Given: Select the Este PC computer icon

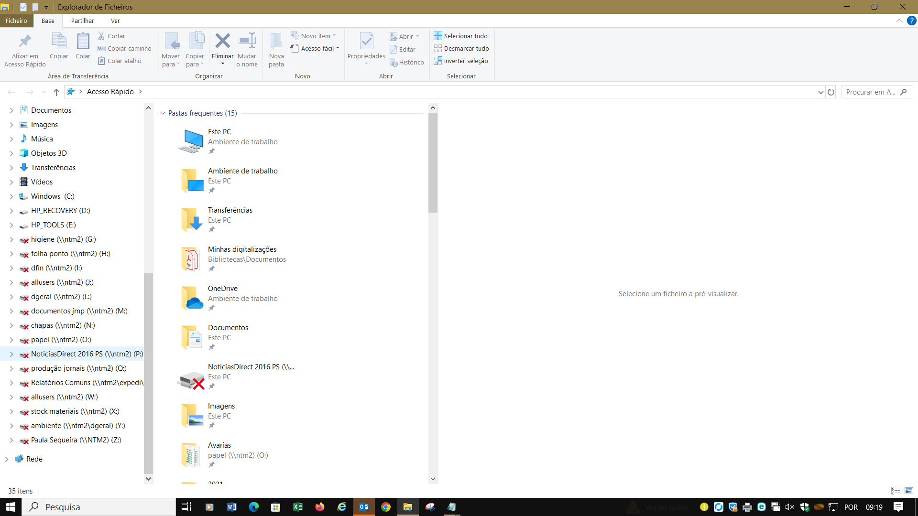Looking at the screenshot, I should [191, 141].
